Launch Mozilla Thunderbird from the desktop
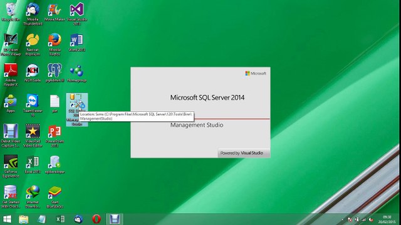Viewport: 401px width, 225px height. pyautogui.click(x=33, y=14)
